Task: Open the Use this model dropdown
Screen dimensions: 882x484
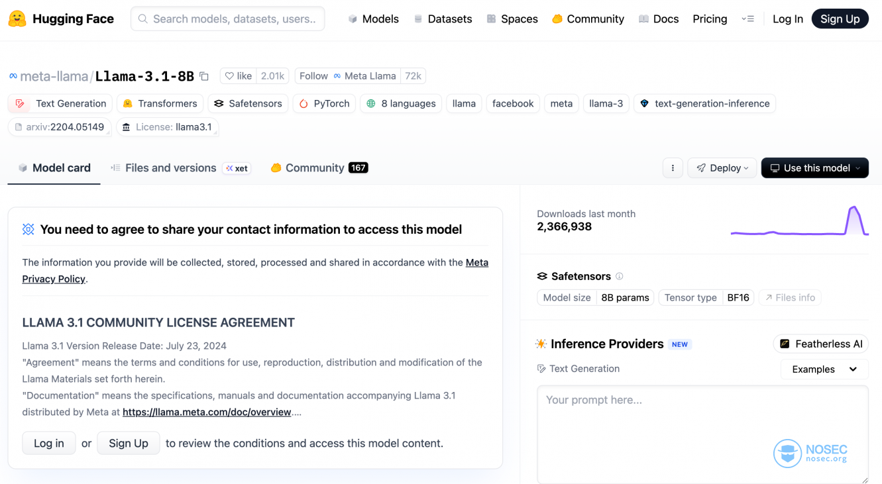Action: [814, 168]
